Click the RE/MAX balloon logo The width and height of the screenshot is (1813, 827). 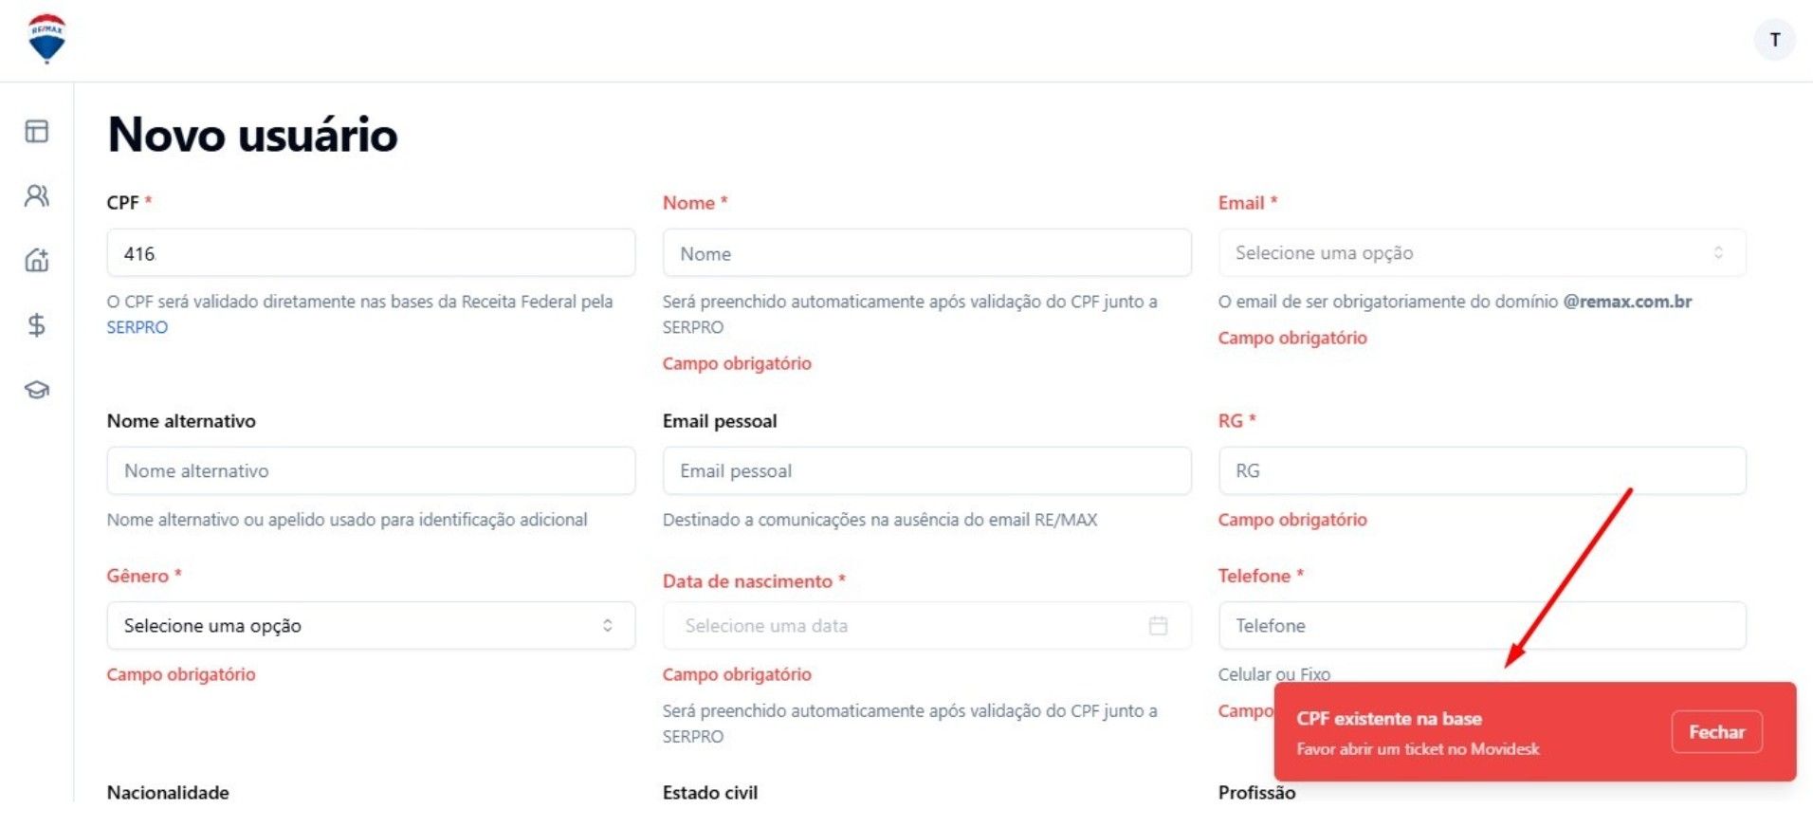[x=46, y=39]
